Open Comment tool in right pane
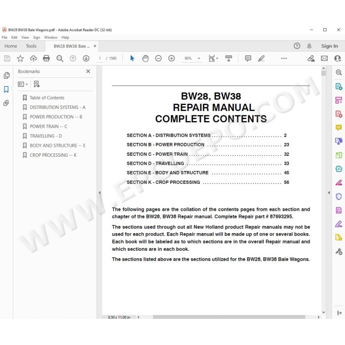 339,128
